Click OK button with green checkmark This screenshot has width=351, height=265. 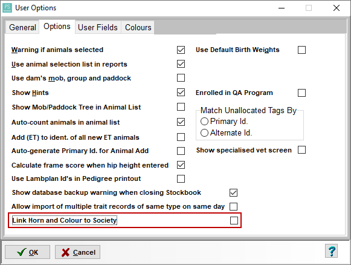pyautogui.click(x=28, y=252)
